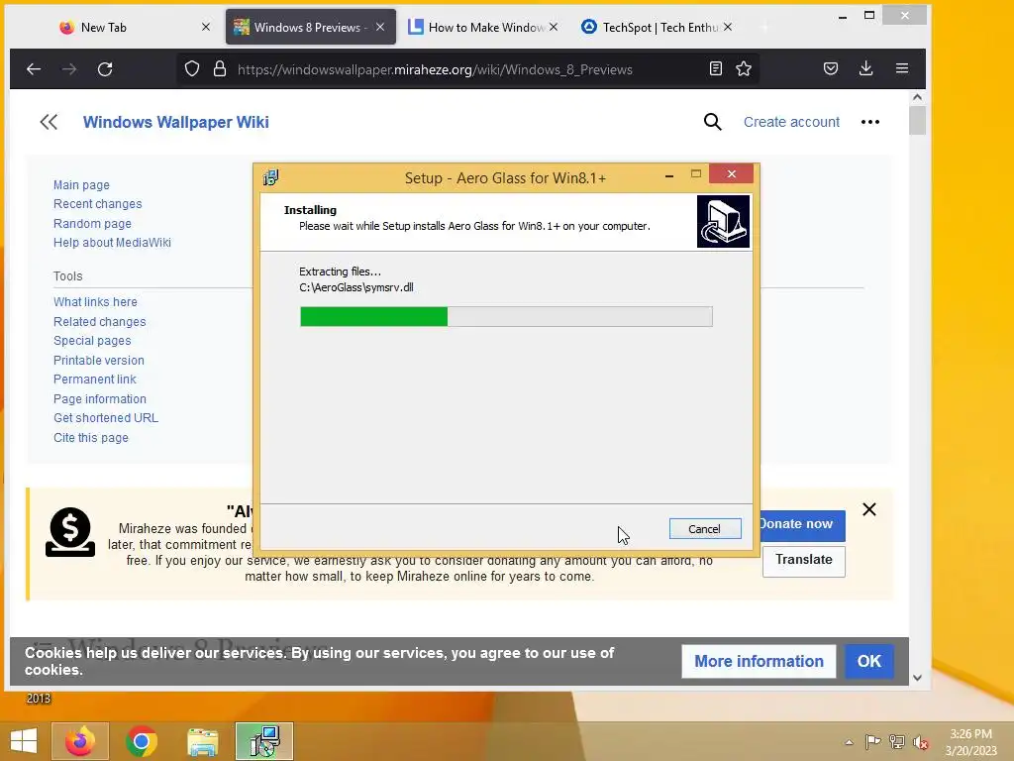Click the page vertical scrollbar thumb
This screenshot has height=761, width=1014.
pos(917,120)
